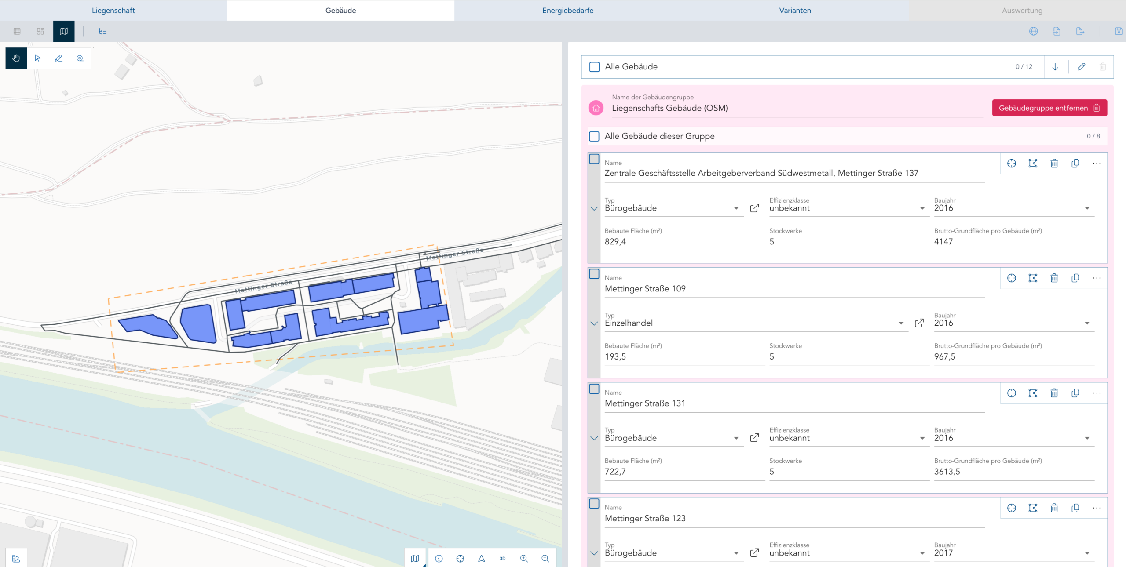
Task: Select the circular target tool on map
Action: coord(80,58)
